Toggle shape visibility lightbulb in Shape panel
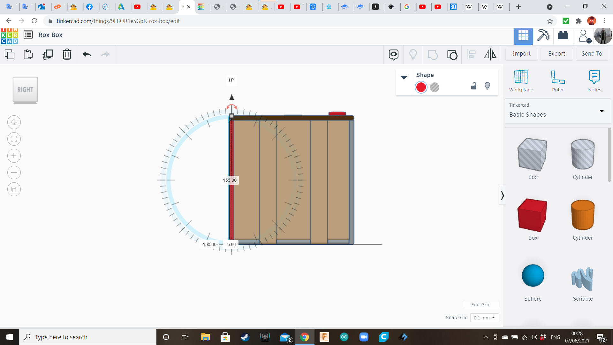 (487, 86)
